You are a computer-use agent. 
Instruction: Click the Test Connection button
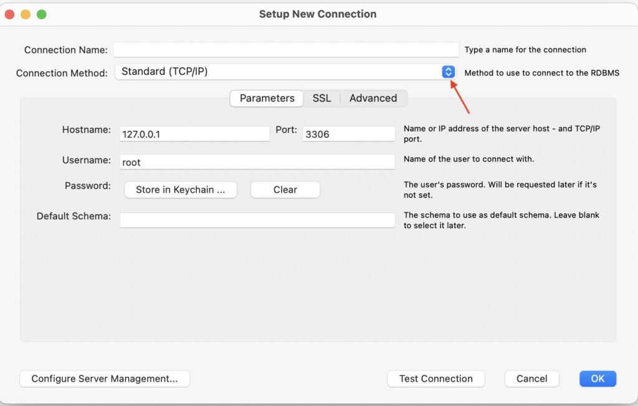pyautogui.click(x=436, y=379)
